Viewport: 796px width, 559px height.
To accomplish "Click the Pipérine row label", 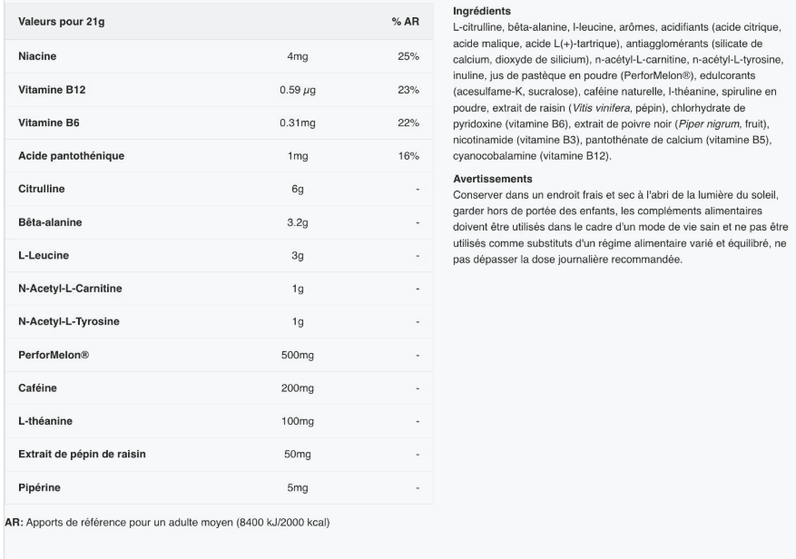I will (39, 488).
